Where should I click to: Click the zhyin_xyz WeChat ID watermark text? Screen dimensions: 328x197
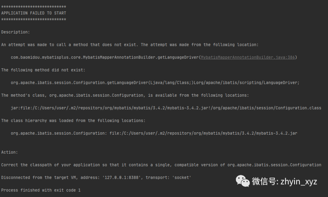[284, 181]
